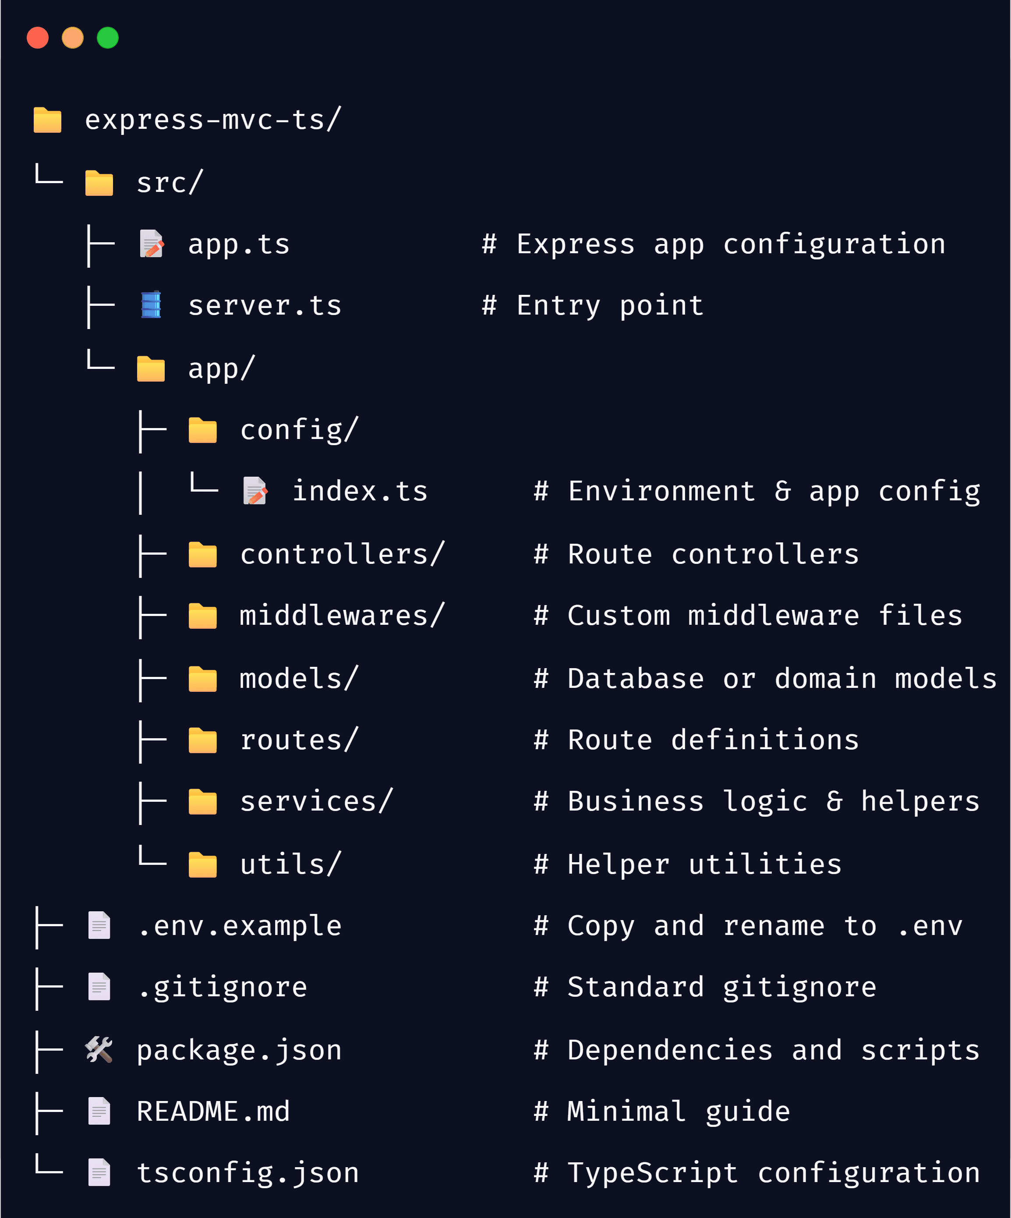The width and height of the screenshot is (1011, 1218).
Task: Click the config folder icon
Action: click(x=202, y=429)
